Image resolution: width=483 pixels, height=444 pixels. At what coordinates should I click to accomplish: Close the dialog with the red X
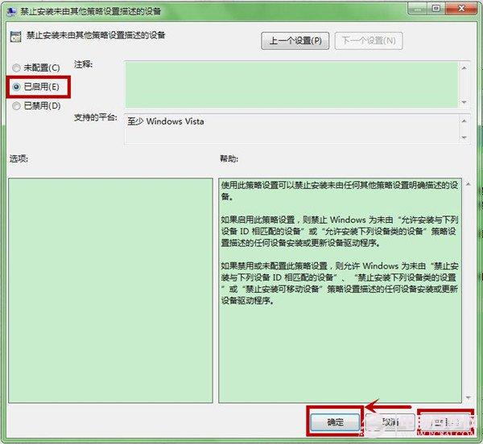pos(461,9)
